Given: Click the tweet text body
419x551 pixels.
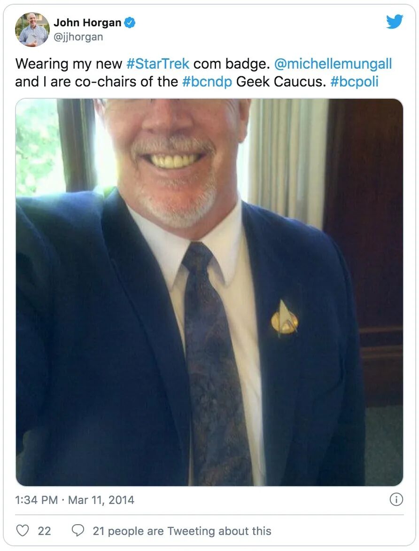Looking at the screenshot, I should [203, 73].
